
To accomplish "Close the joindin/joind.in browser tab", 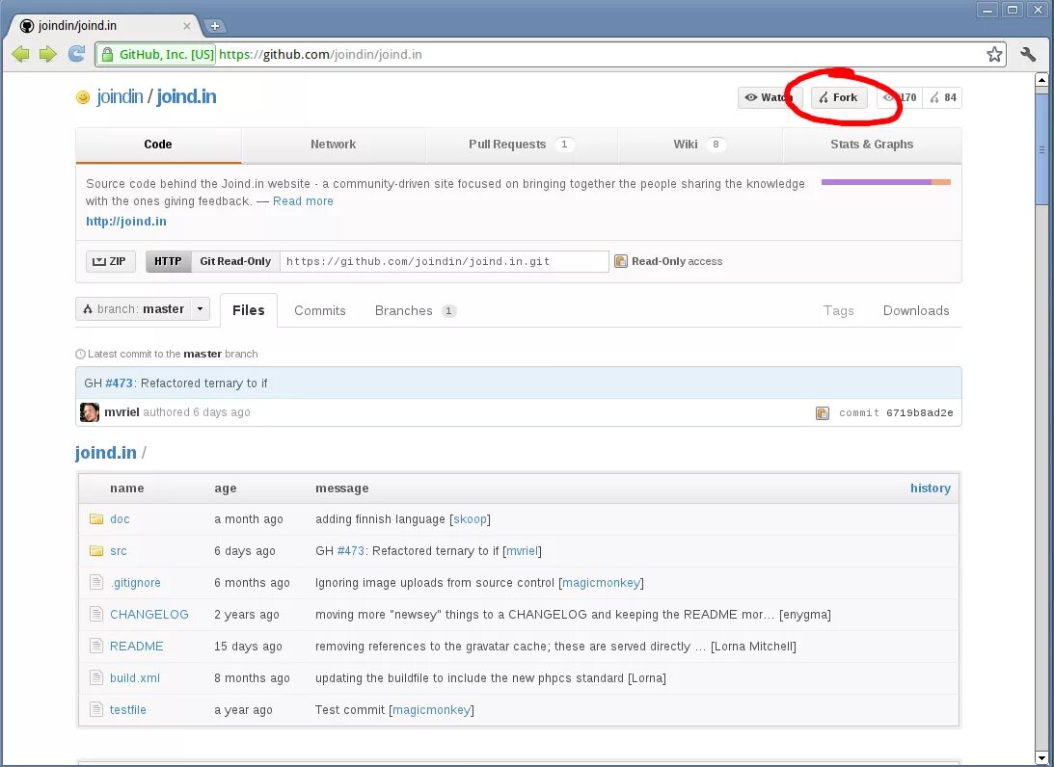I will pyautogui.click(x=187, y=25).
